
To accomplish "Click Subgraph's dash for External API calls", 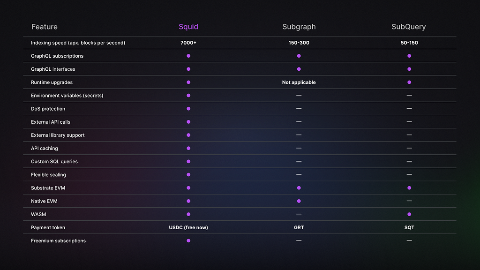I will point(299,122).
